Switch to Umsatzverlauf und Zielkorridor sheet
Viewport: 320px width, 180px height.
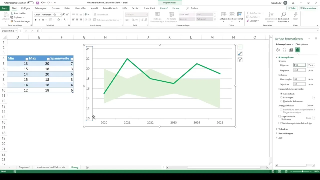[x=51, y=167]
